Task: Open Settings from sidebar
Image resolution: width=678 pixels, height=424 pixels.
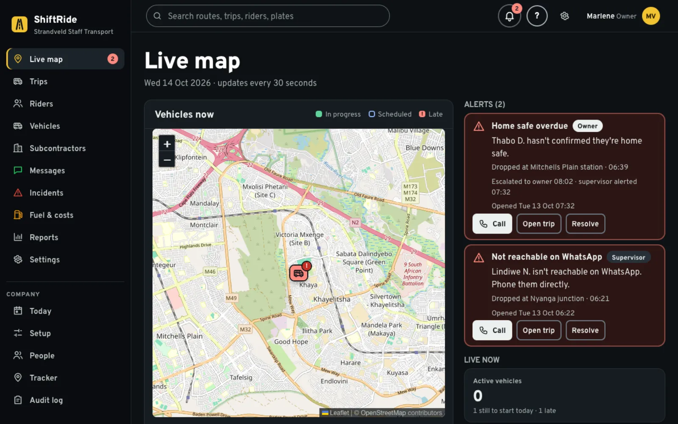Action: pos(66,259)
